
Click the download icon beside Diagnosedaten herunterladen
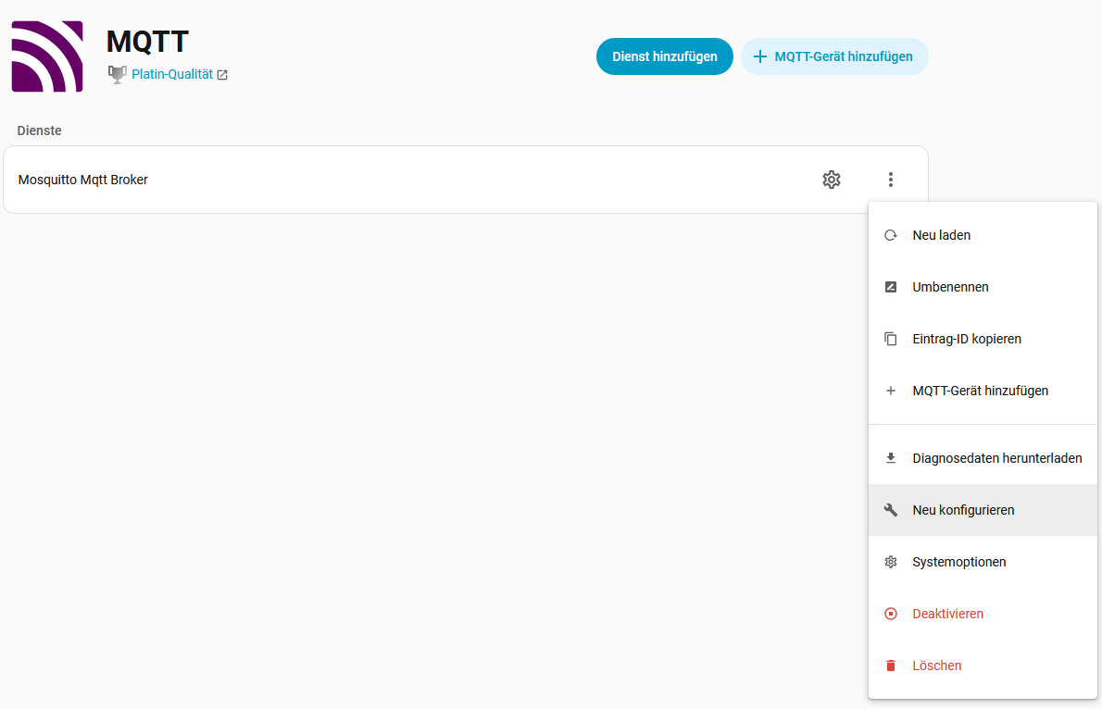(891, 458)
